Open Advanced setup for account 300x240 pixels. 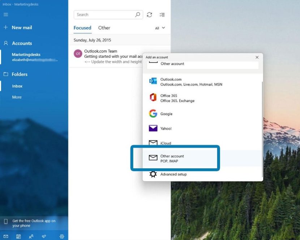(x=173, y=174)
